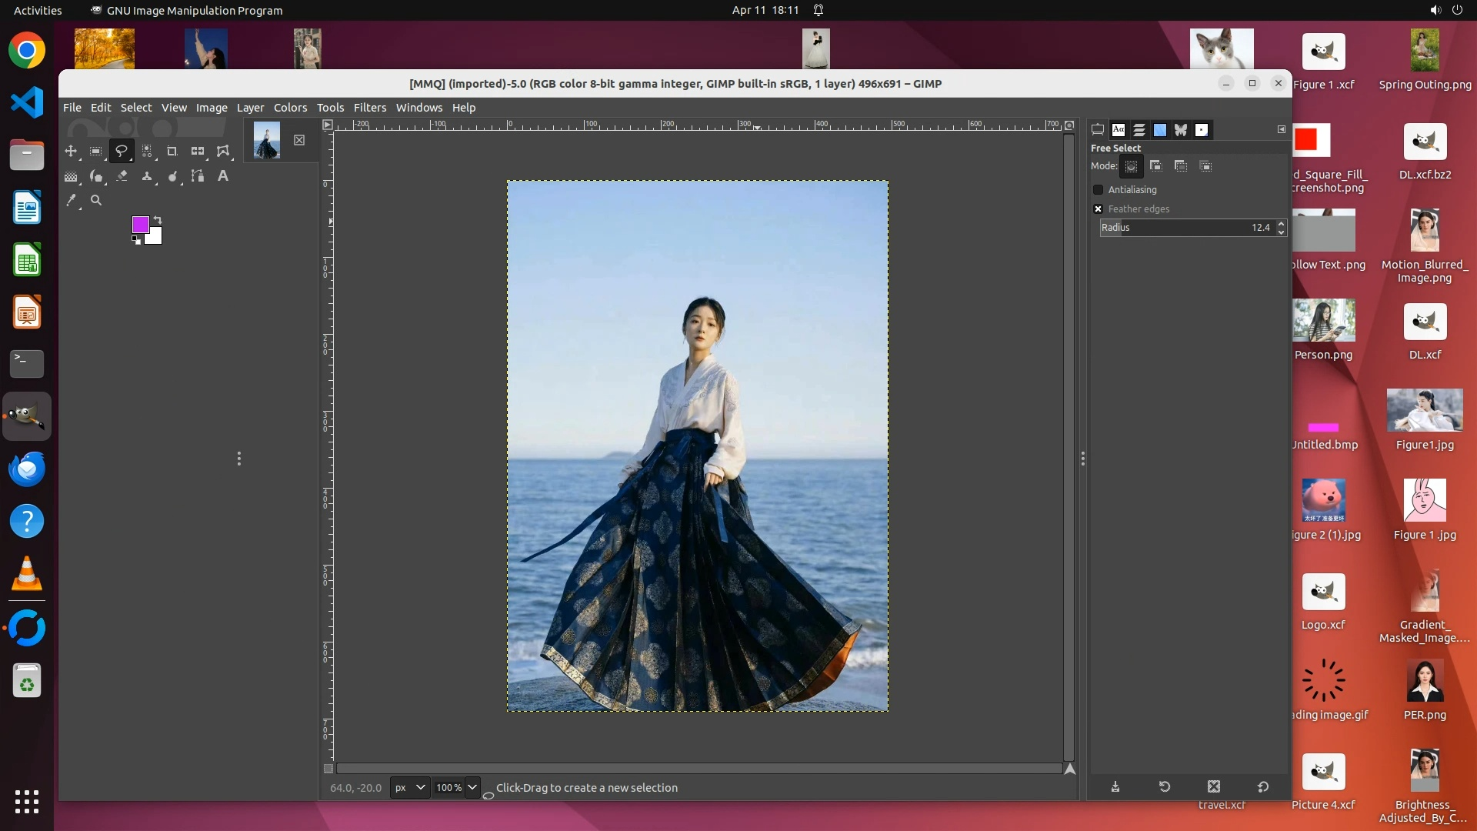The height and width of the screenshot is (831, 1477).
Task: Open the 100% zoom level dropdown
Action: pos(472,788)
